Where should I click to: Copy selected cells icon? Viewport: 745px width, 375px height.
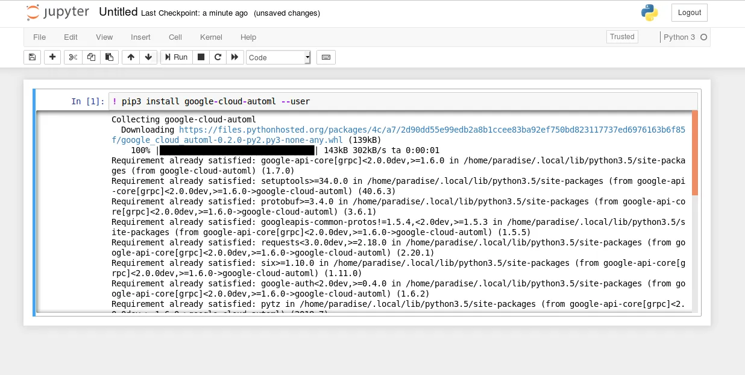click(91, 57)
